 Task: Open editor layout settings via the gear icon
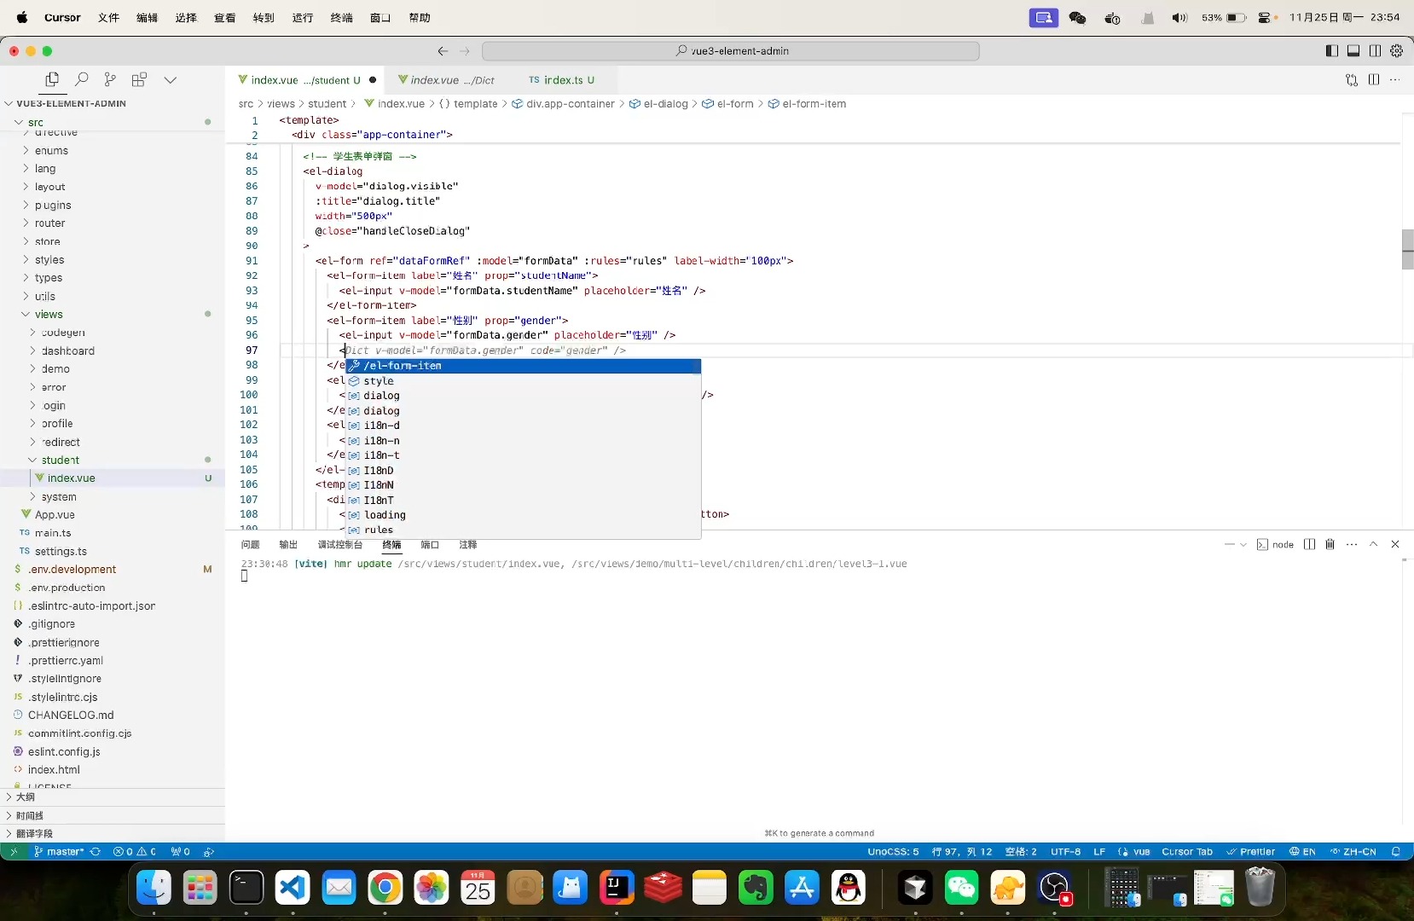(x=1398, y=50)
